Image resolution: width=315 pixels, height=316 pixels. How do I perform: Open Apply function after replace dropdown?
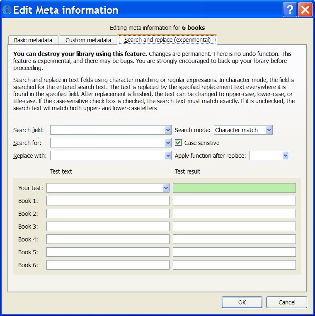(x=286, y=156)
